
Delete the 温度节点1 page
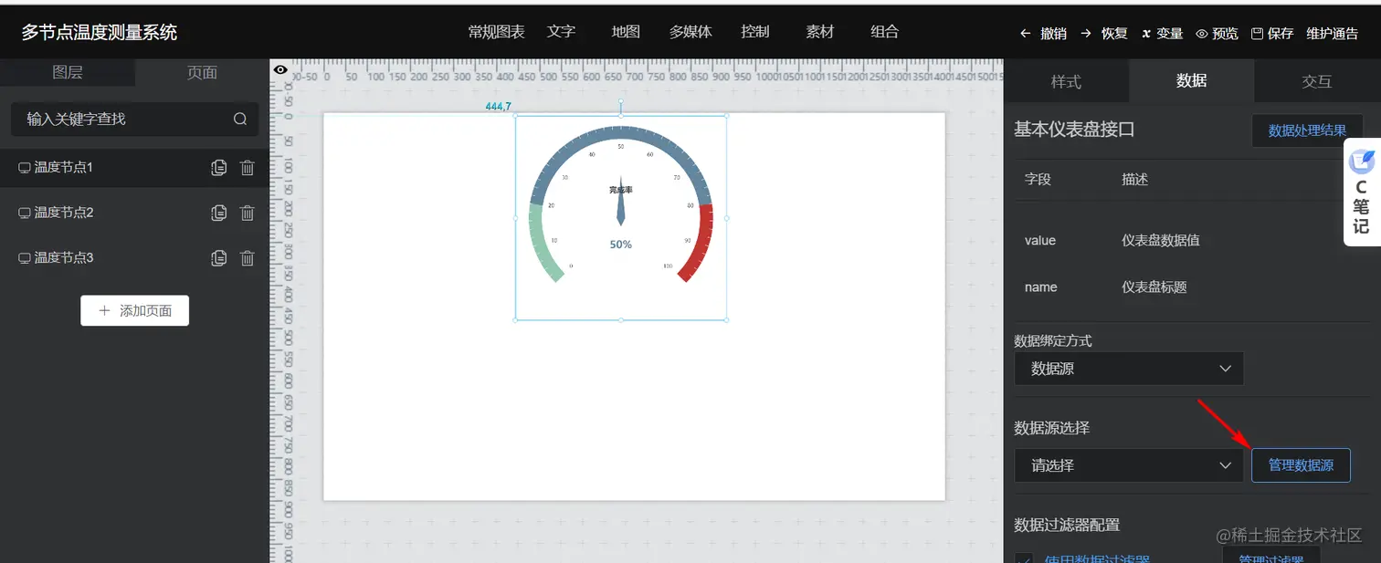[247, 168]
